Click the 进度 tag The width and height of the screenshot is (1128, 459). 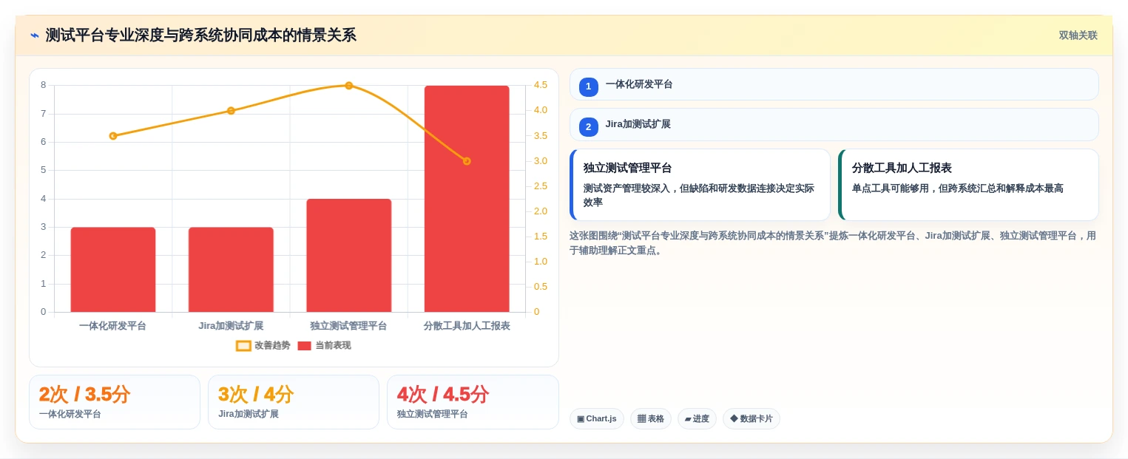(x=697, y=419)
